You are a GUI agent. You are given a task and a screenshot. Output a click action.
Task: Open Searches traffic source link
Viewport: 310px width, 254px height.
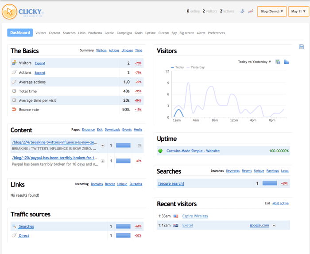[26, 226]
